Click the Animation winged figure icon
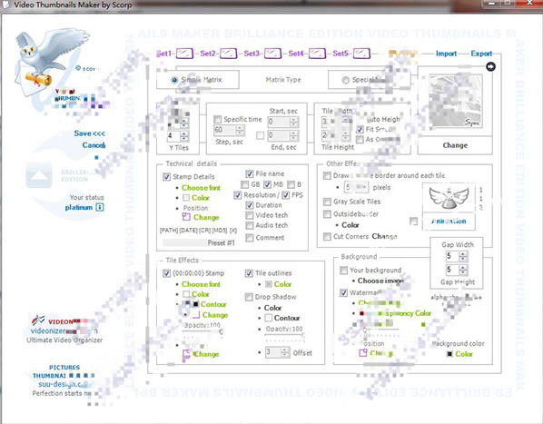Image resolution: width=543 pixels, height=424 pixels. click(x=449, y=198)
